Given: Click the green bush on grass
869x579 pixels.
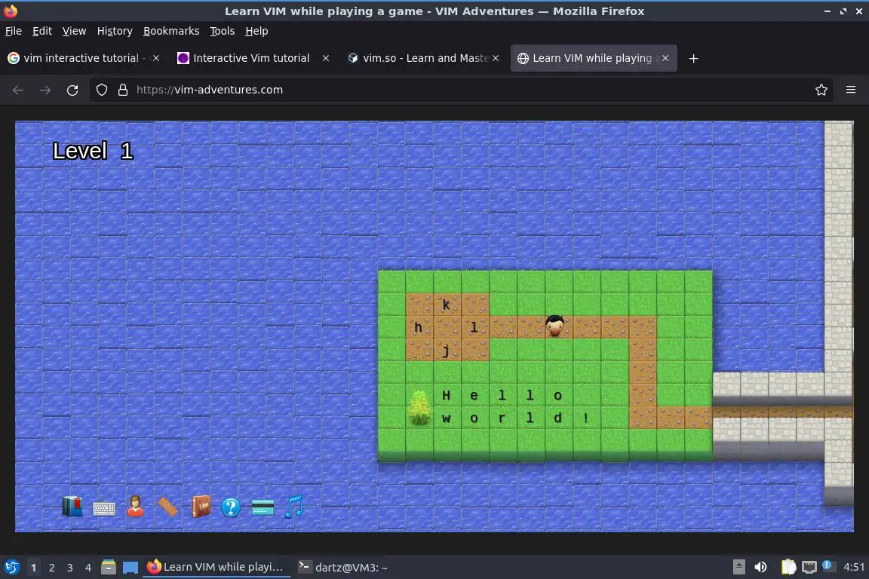Looking at the screenshot, I should 419,407.
